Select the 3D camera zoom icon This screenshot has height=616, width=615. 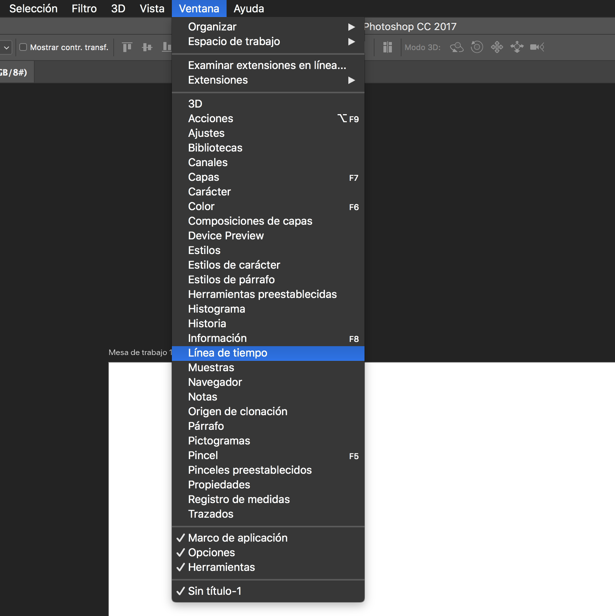click(537, 47)
